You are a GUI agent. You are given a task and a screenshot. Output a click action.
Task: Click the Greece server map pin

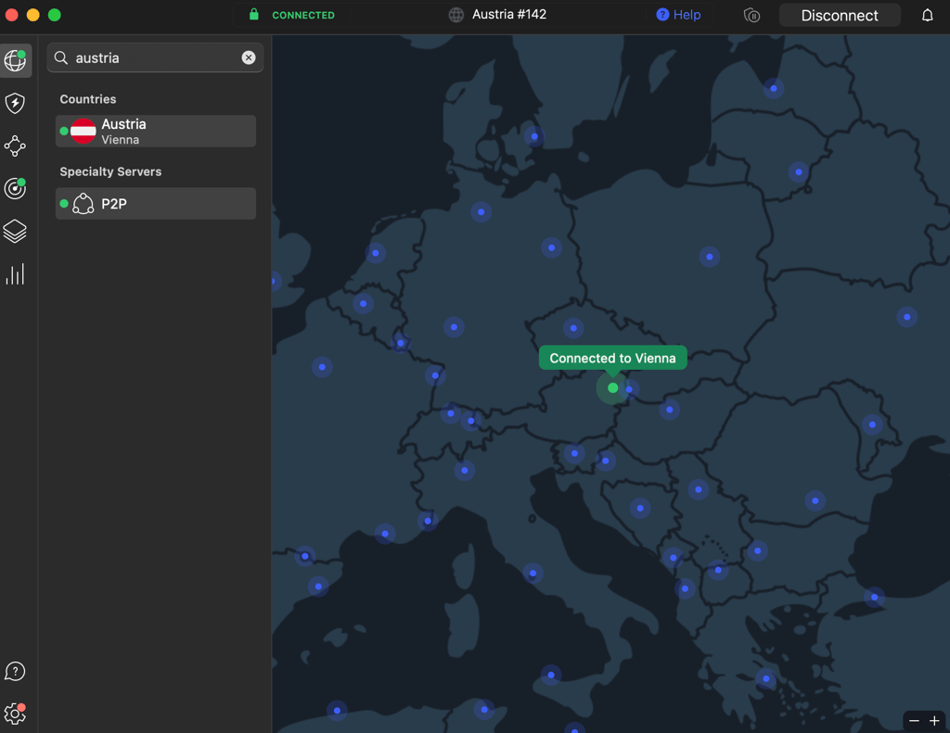(765, 678)
